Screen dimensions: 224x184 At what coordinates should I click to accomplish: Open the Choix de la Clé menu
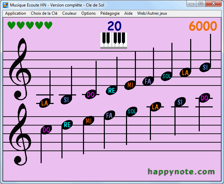pos(44,13)
